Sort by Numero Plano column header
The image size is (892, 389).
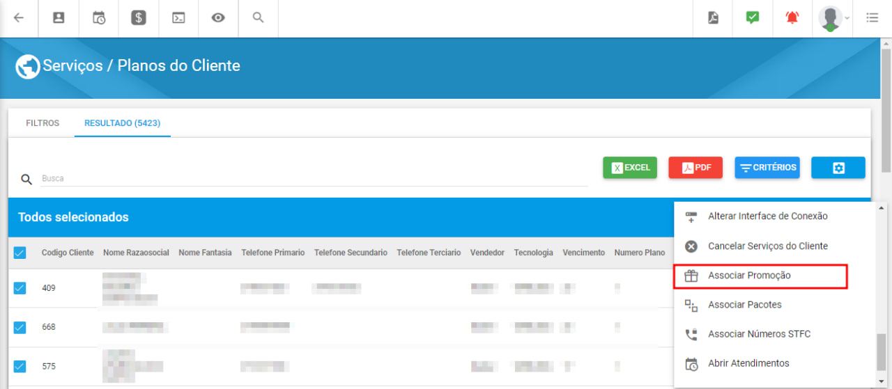pyautogui.click(x=640, y=253)
